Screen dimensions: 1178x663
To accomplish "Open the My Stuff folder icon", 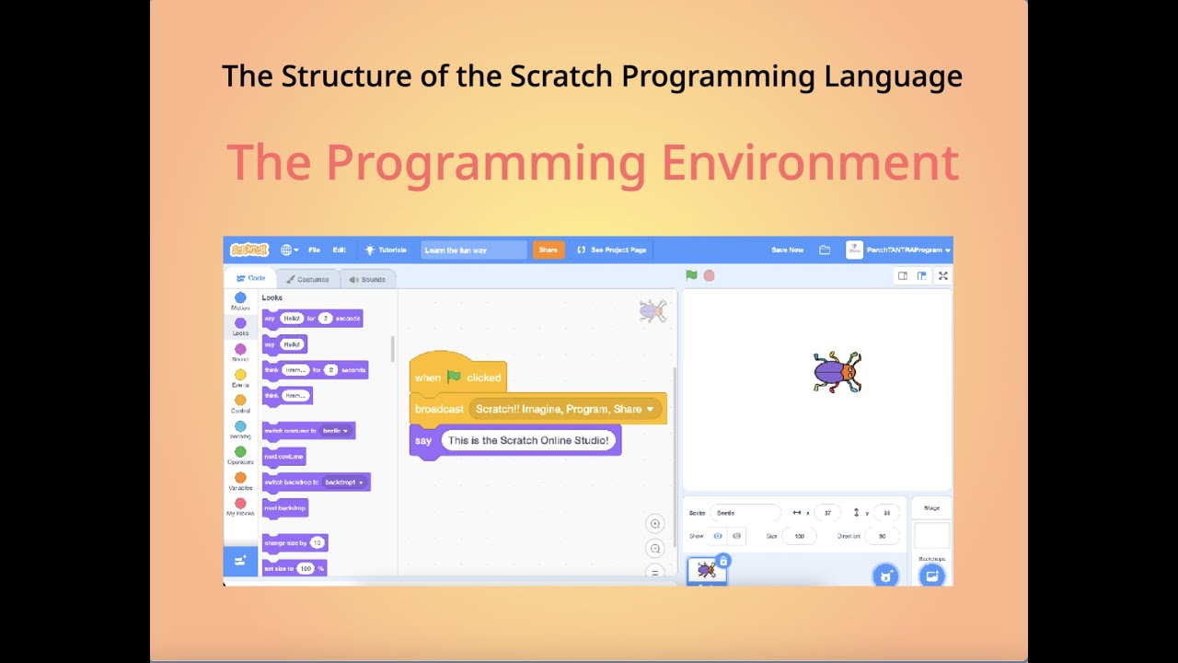I will [825, 250].
